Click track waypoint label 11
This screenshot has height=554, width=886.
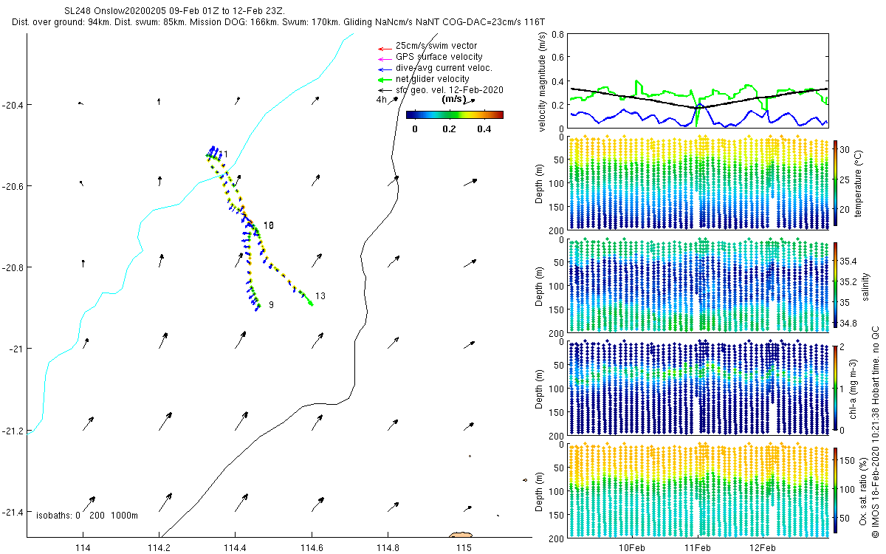pos(223,154)
